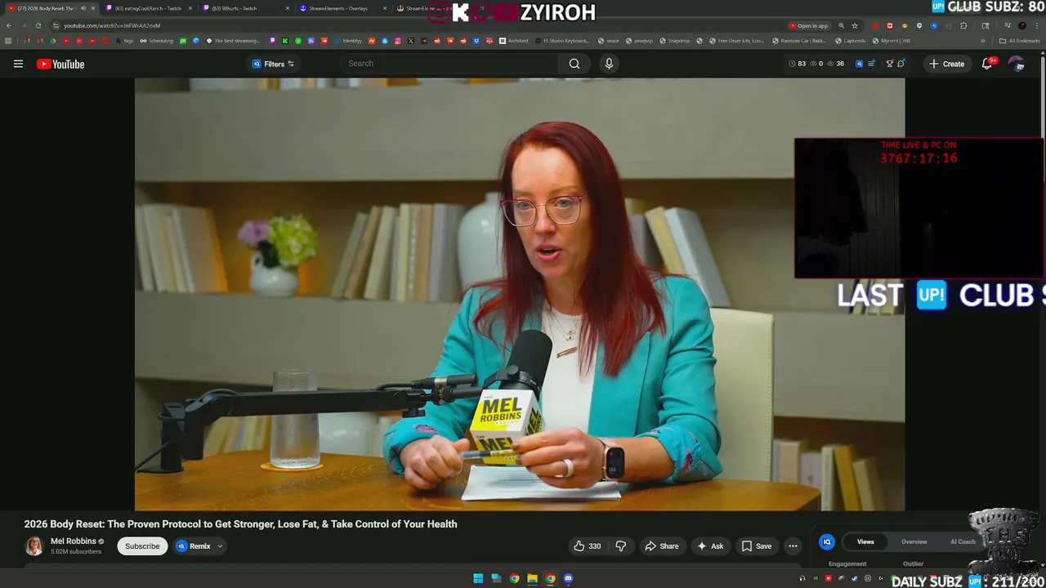This screenshot has width=1046, height=588.
Task: Select the Views tab in vidIQ panel
Action: click(865, 541)
